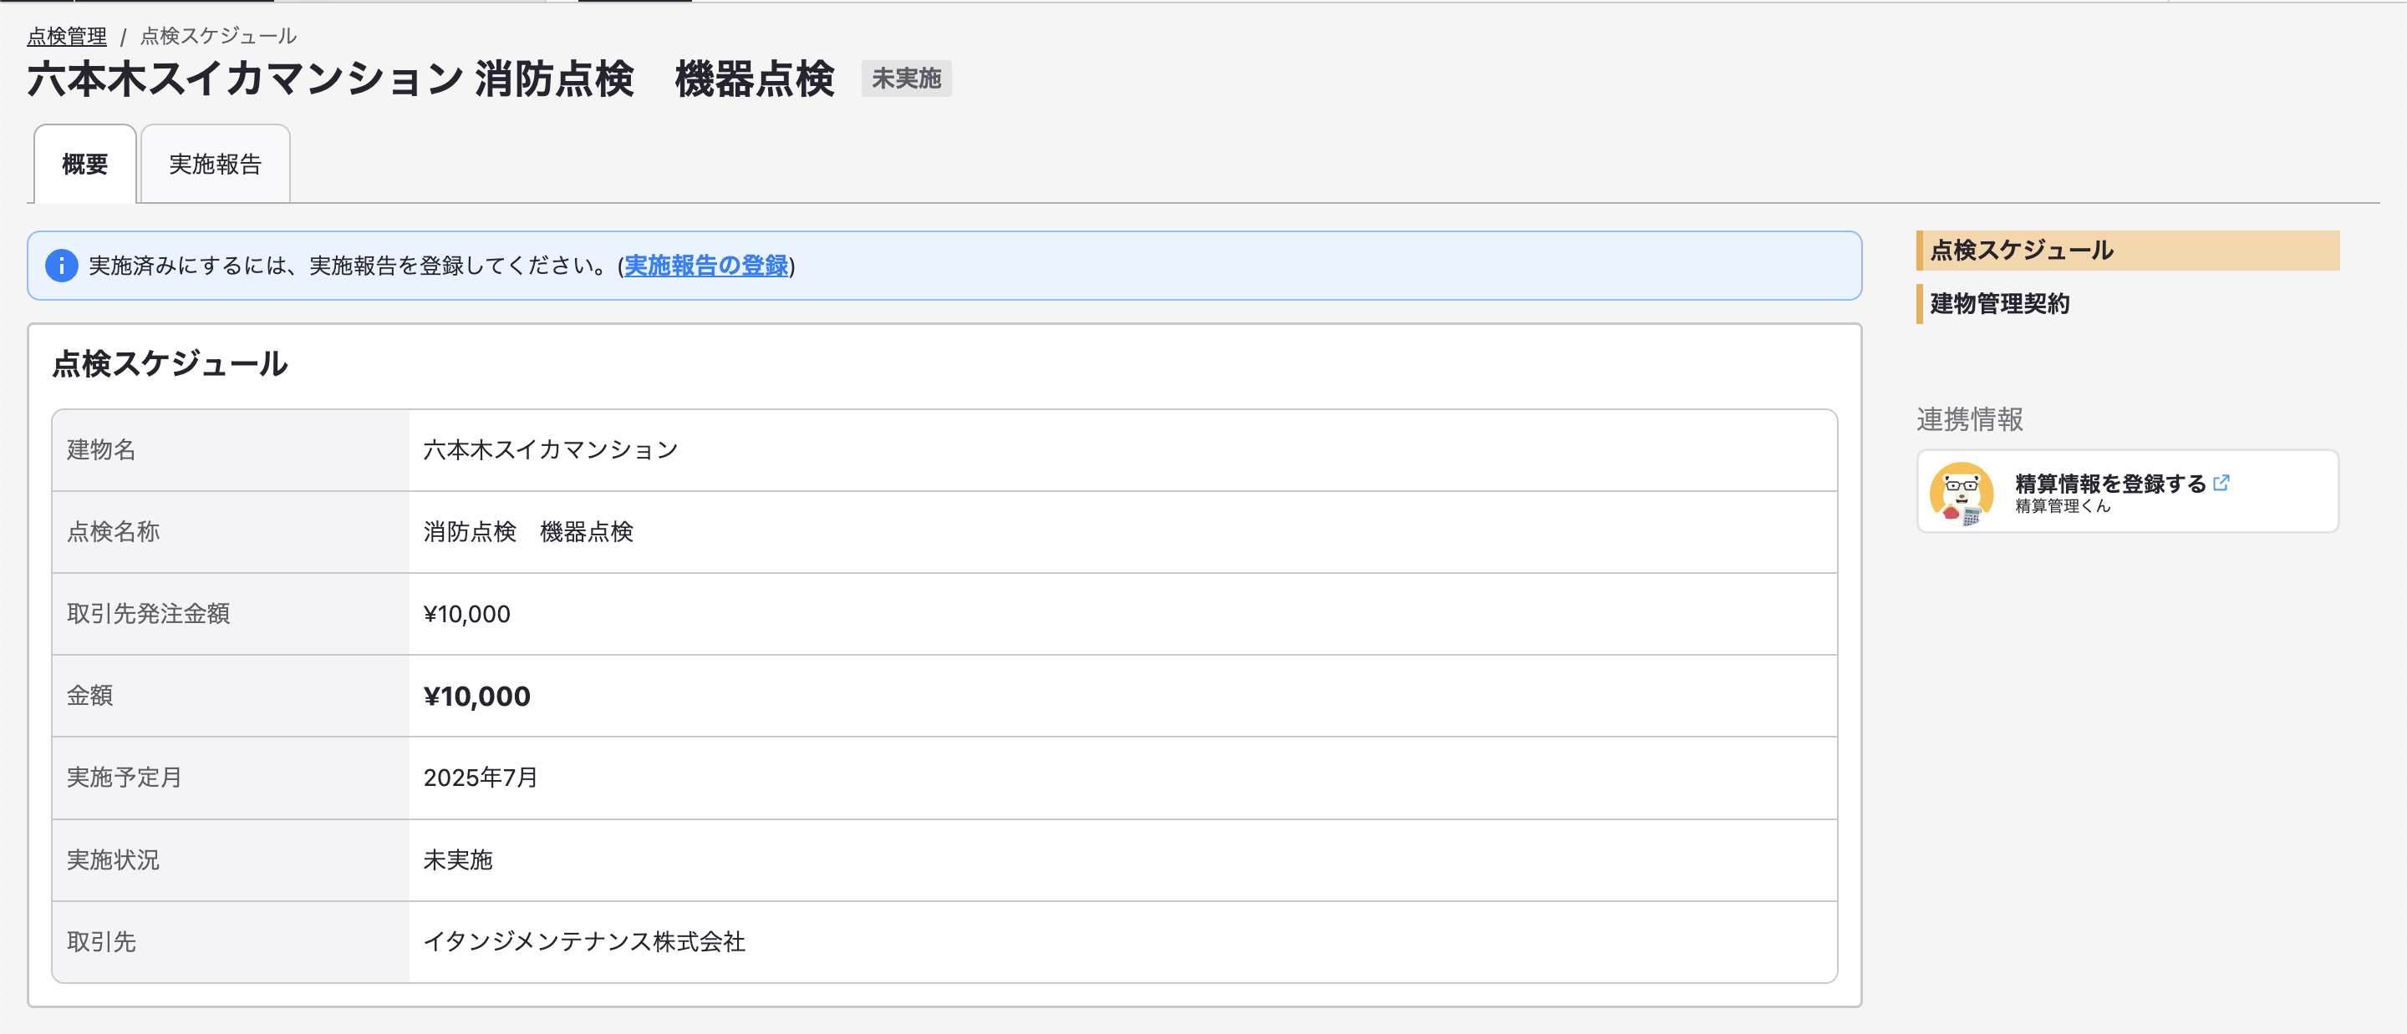This screenshot has width=2407, height=1034.
Task: Click the 未実施 status badge beside the title
Action: [x=905, y=79]
